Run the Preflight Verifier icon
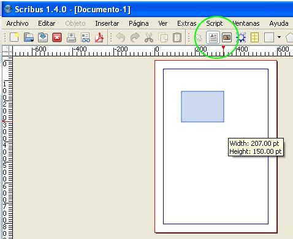The height and width of the screenshot is (239, 293). [85, 37]
